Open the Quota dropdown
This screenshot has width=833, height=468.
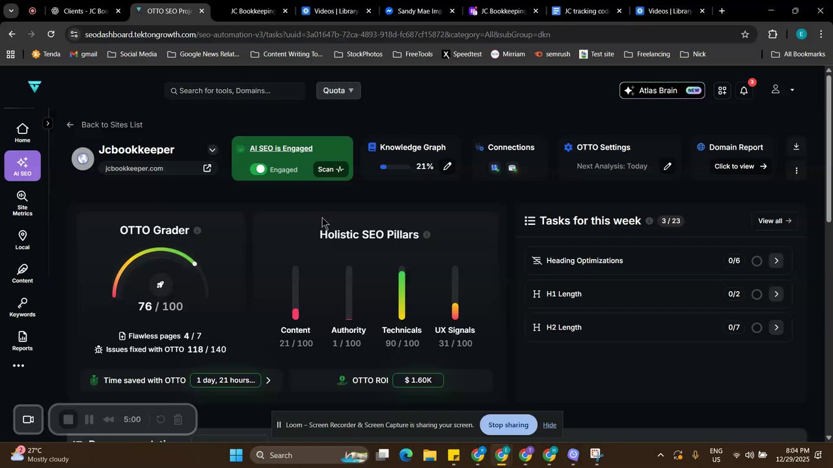(x=338, y=90)
